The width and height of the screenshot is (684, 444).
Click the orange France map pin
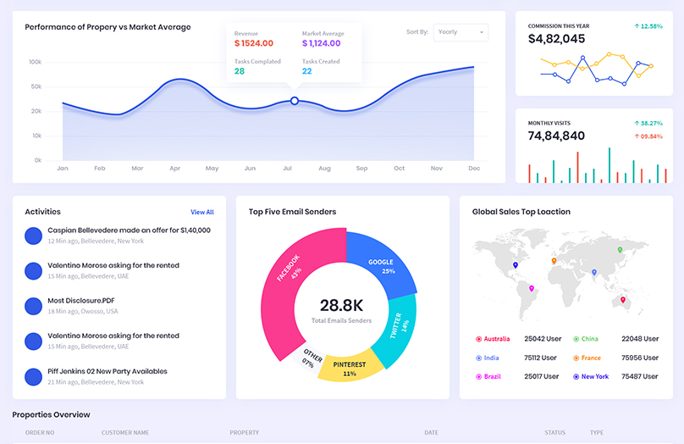click(x=554, y=261)
